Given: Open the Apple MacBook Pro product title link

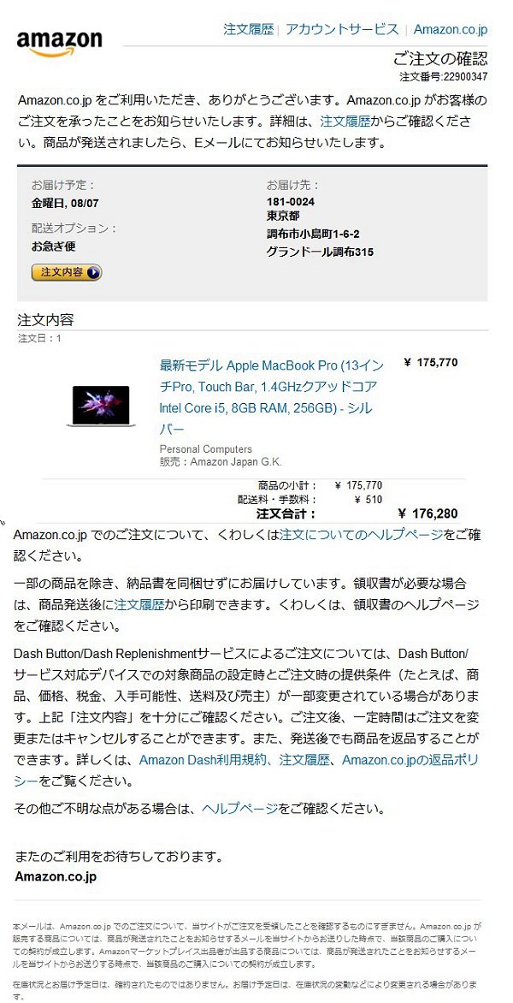Looking at the screenshot, I should coord(272,396).
